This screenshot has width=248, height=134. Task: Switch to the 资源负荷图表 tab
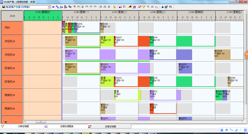(x=67, y=127)
